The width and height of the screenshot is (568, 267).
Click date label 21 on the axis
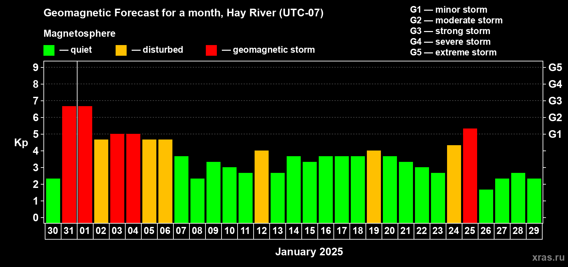pos(406,231)
